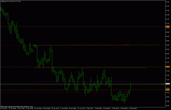Select the short yellow dotted line at chart low
This screenshot has height=110, width=171.
(x=119, y=100)
